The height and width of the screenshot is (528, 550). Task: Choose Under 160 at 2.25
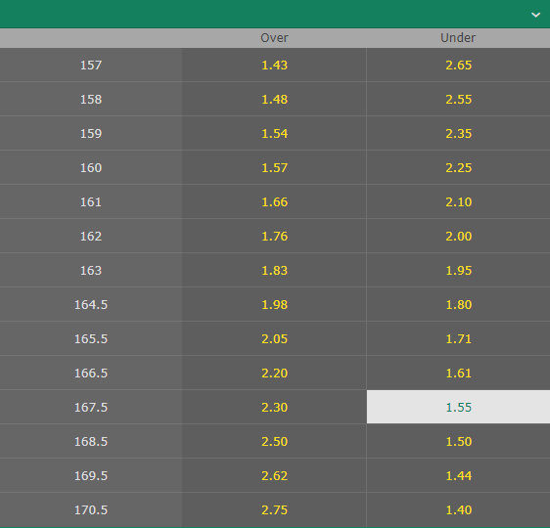[458, 167]
